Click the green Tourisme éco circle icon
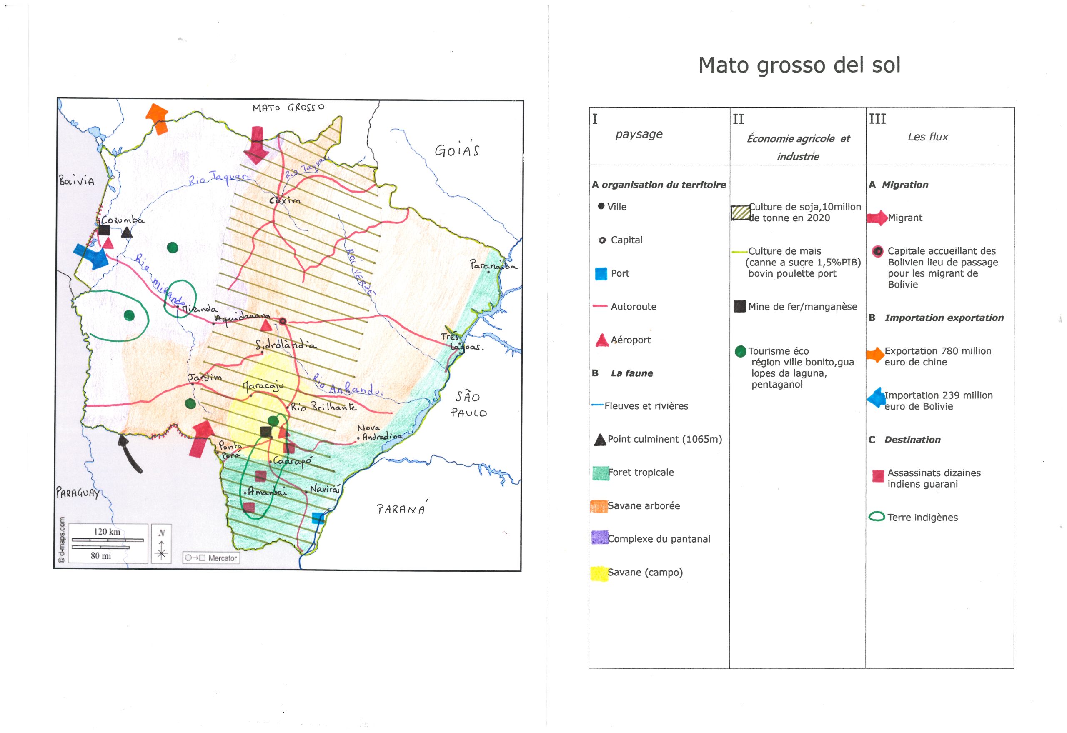Screen dimensions: 1067x733 (x=740, y=352)
